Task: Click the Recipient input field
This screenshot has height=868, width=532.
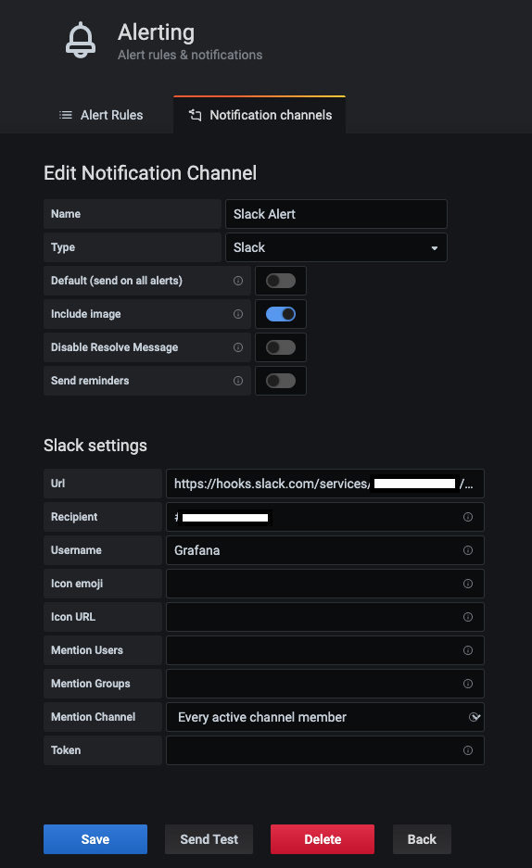Action: pos(325,517)
